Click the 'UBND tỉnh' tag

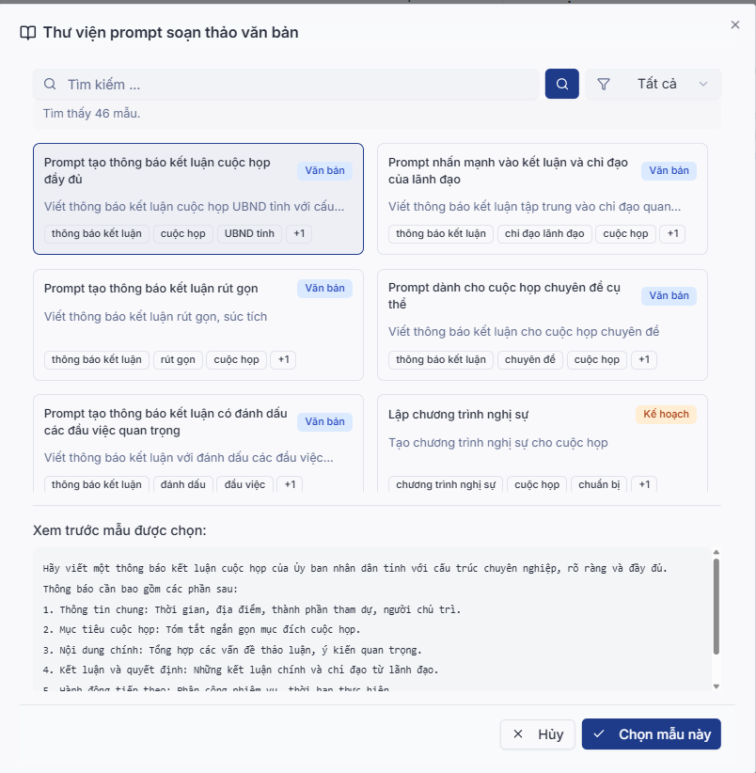coord(249,233)
